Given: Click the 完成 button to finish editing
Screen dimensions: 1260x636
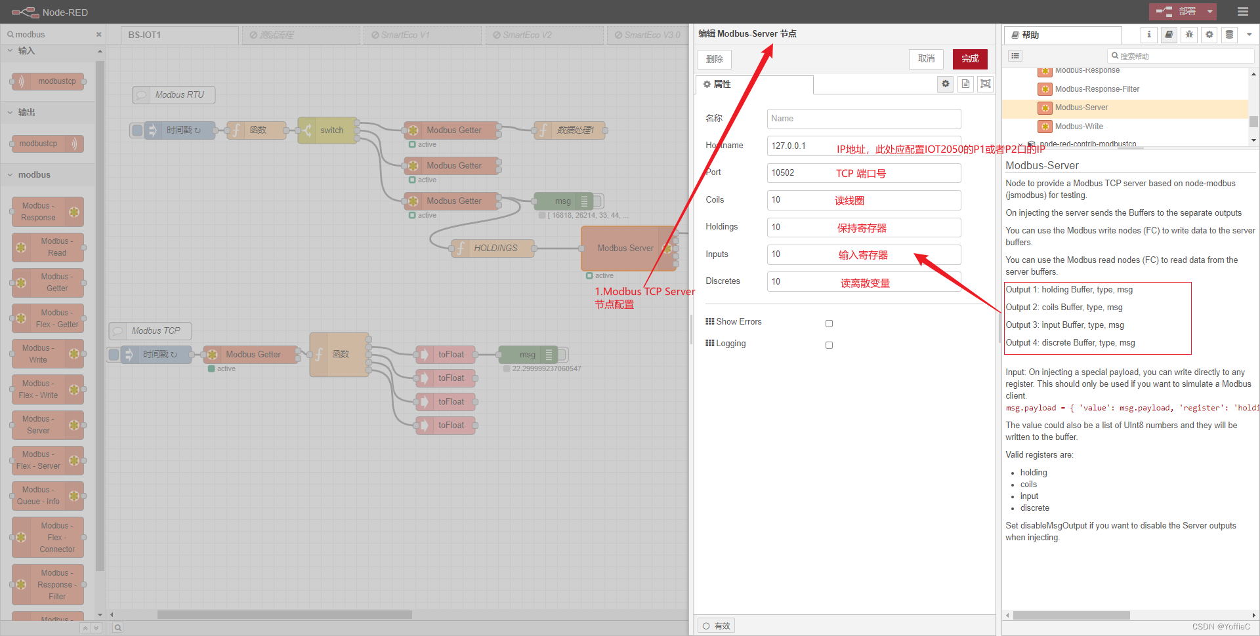Looking at the screenshot, I should point(969,59).
